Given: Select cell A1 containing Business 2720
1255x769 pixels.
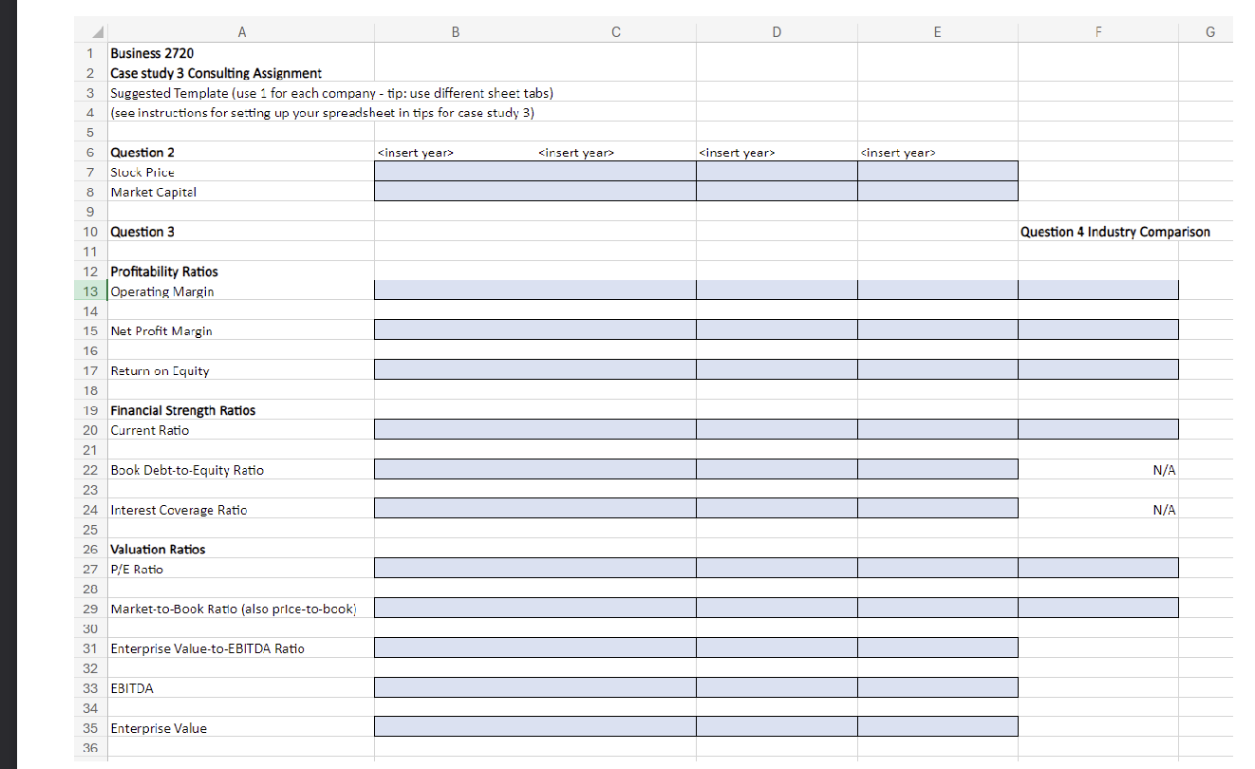Looking at the screenshot, I should [x=242, y=53].
